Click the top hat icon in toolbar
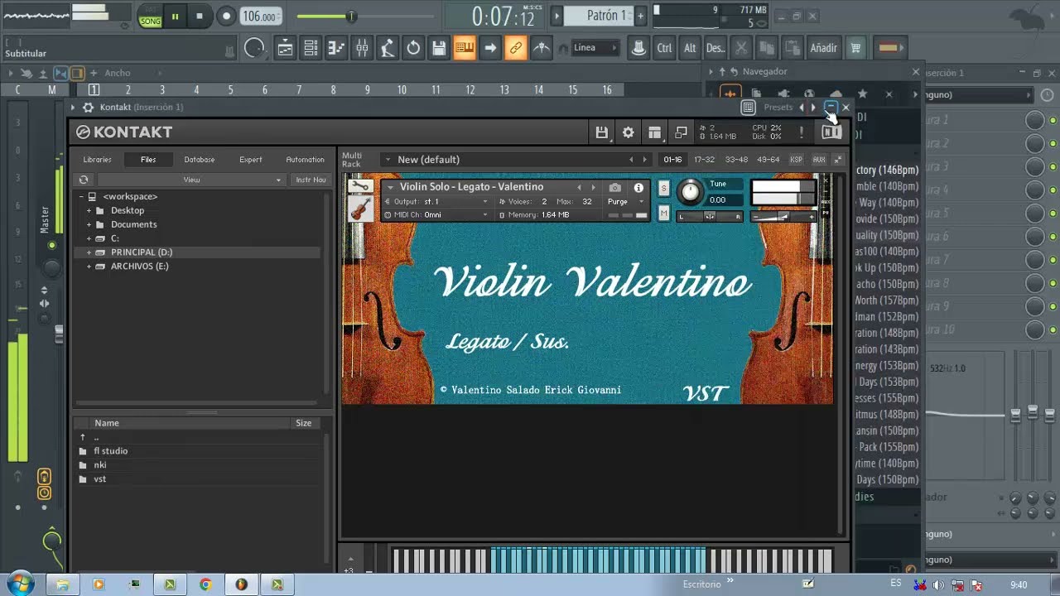Image resolution: width=1060 pixels, height=596 pixels. [638, 48]
